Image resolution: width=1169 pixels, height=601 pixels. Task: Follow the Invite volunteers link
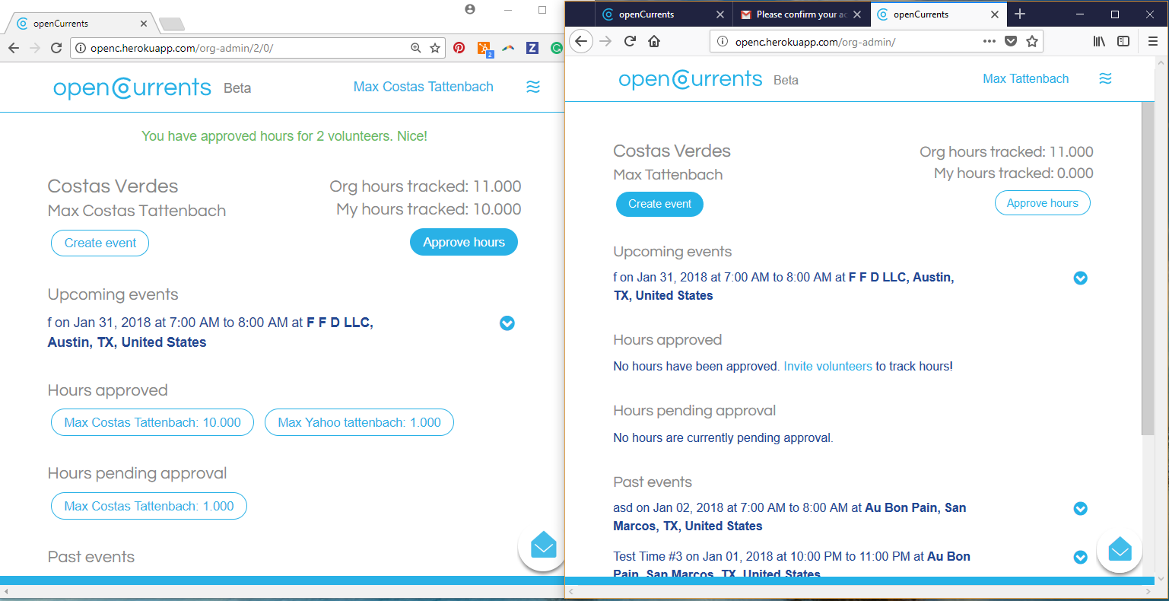coord(828,366)
